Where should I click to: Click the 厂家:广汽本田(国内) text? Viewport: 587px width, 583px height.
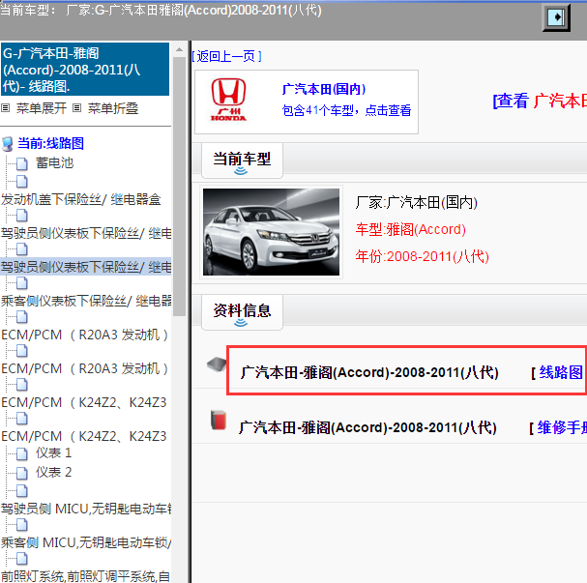[x=417, y=202]
